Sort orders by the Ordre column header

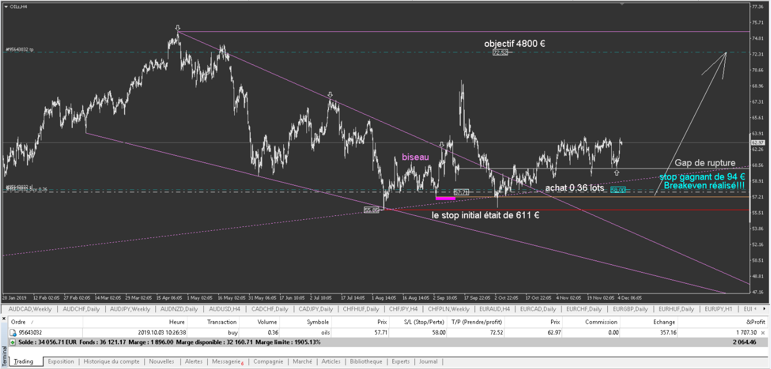tap(45, 322)
